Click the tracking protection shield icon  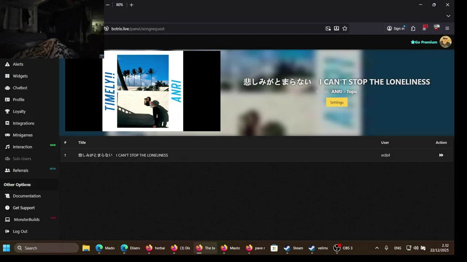pyautogui.click(x=107, y=29)
